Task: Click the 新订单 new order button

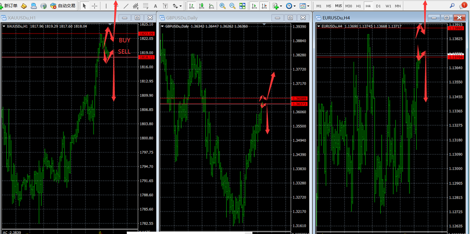Action: pos(9,6)
